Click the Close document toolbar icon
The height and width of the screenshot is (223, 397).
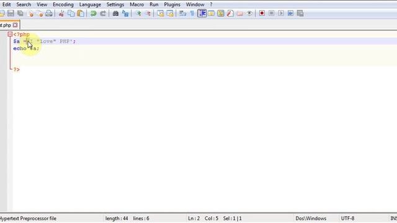click(30, 13)
